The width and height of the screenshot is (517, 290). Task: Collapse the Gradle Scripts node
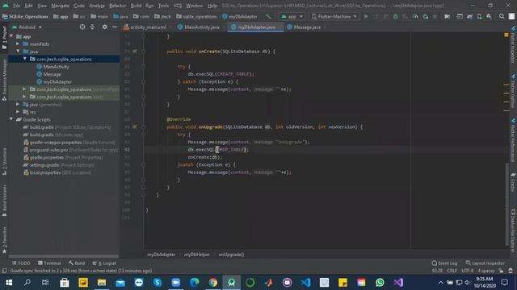(x=11, y=119)
